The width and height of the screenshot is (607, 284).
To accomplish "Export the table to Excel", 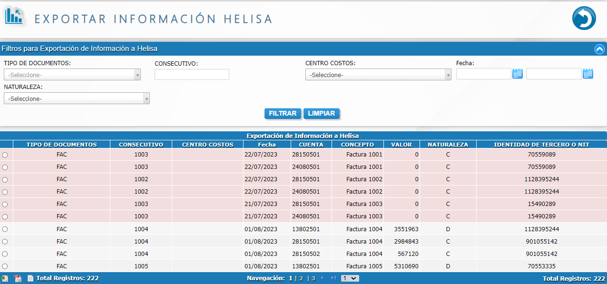I will tap(5, 278).
